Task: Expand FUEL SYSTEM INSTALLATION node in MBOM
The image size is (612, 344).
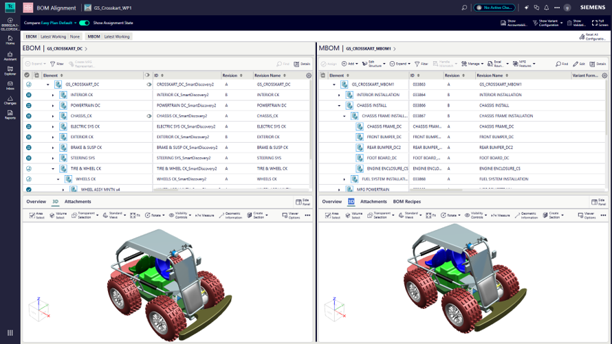Action: click(345, 179)
